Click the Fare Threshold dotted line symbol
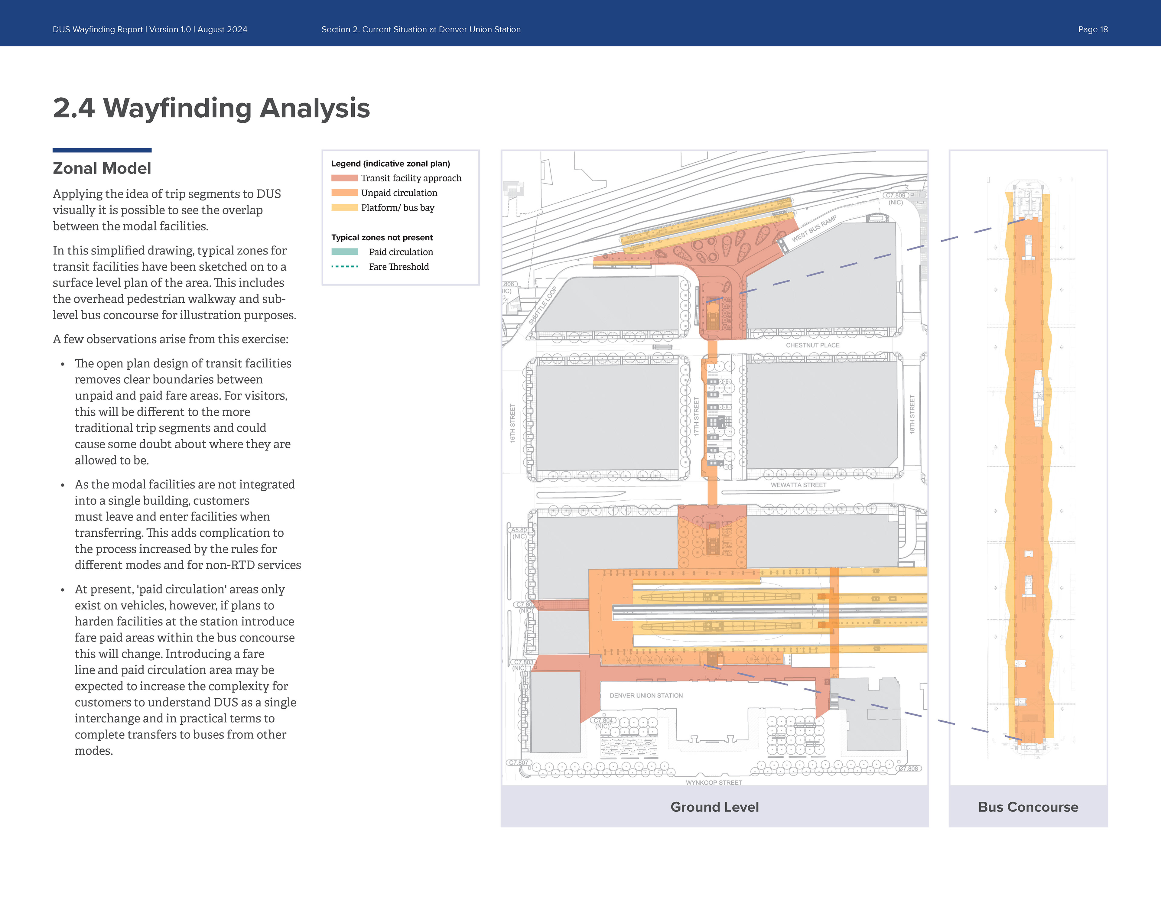The image size is (1161, 897). tap(344, 266)
